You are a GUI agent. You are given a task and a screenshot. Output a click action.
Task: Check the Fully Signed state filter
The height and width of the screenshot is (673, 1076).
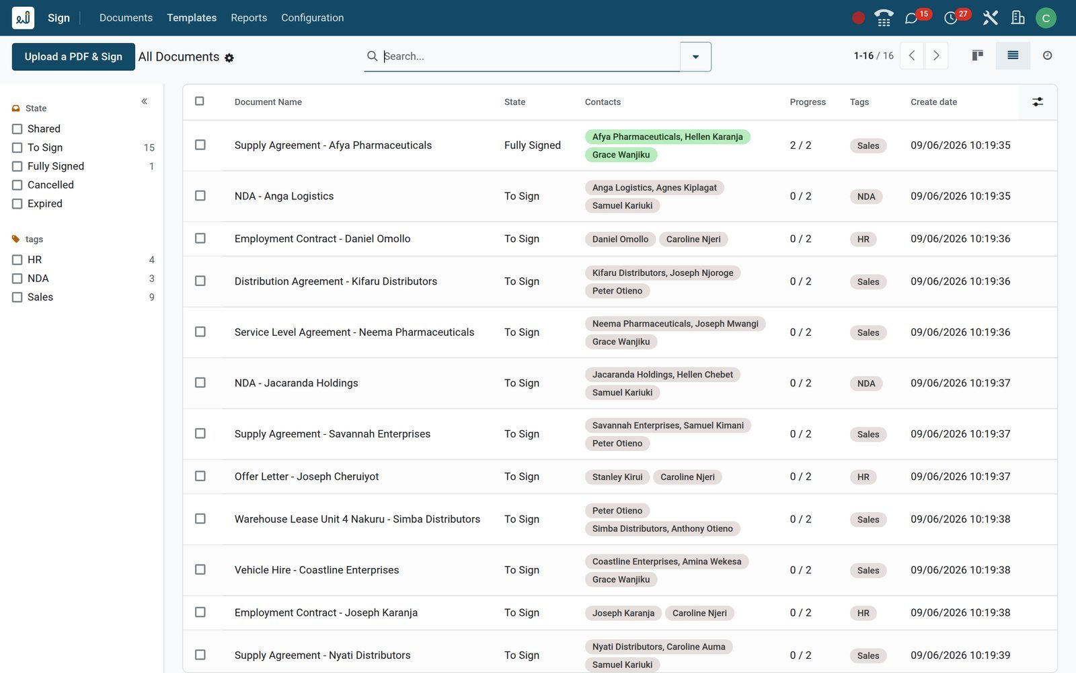(x=17, y=166)
